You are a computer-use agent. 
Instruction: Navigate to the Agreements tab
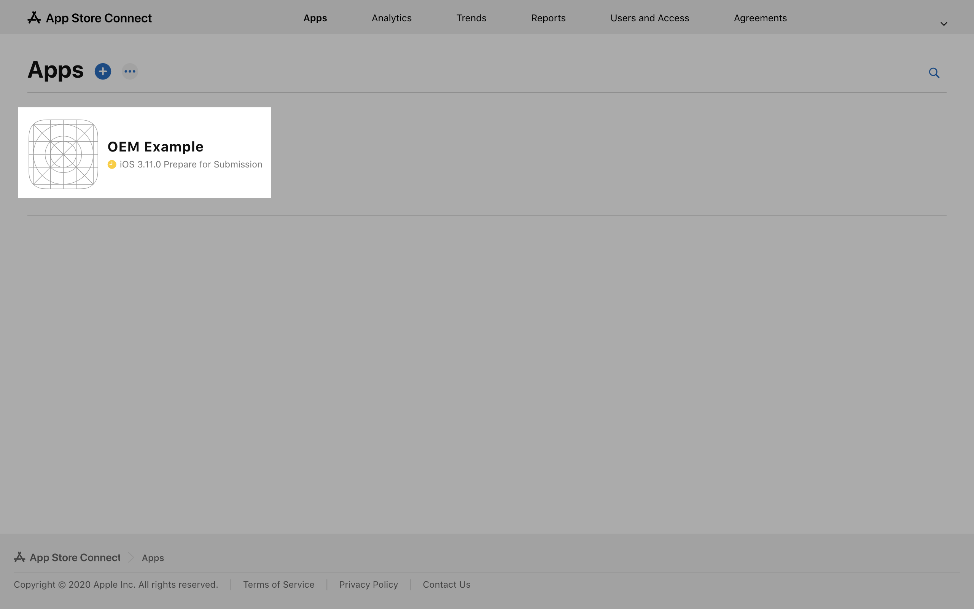point(760,18)
